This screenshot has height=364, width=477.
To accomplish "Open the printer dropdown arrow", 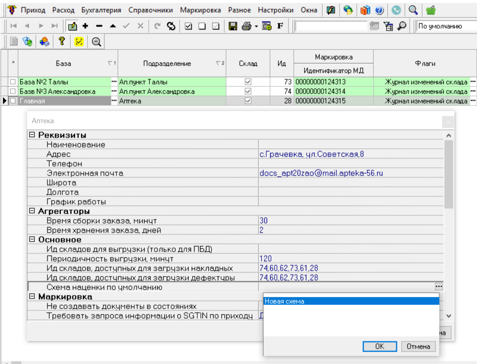I will 256,27.
